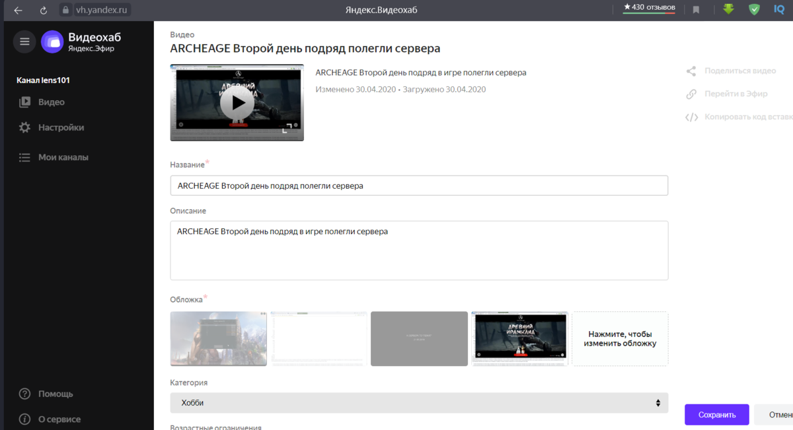
Task: Click Нажмите, чтобы изменить обложку box
Action: click(620, 339)
